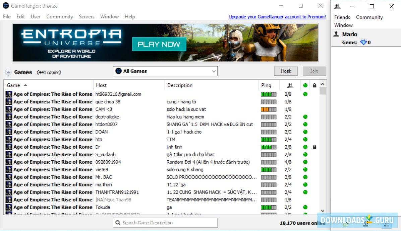The width and height of the screenshot is (401, 231).
Task: Follow the Upgrade to Premium link
Action: (x=277, y=17)
